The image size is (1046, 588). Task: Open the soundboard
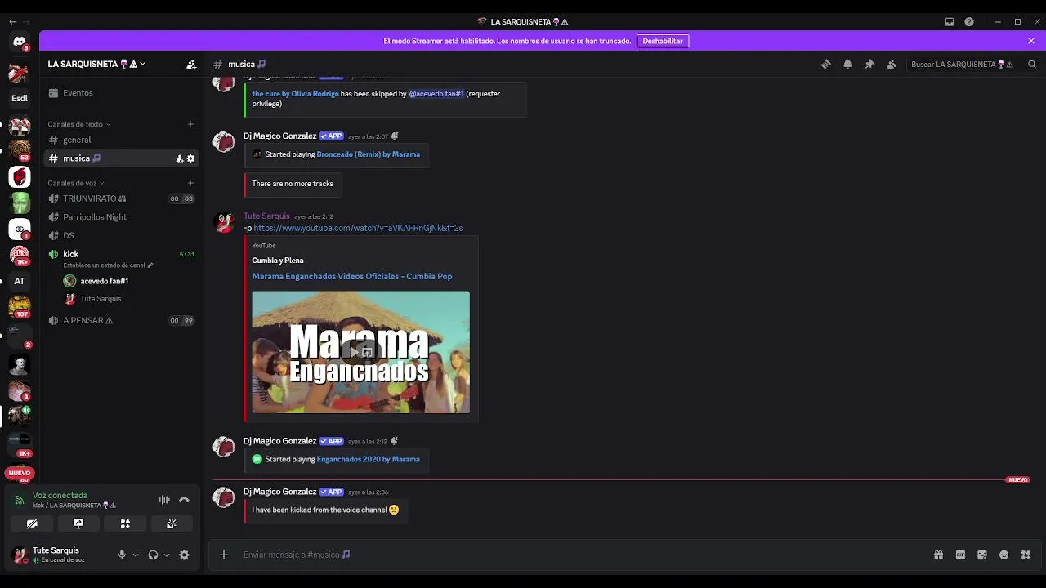pyautogui.click(x=172, y=523)
